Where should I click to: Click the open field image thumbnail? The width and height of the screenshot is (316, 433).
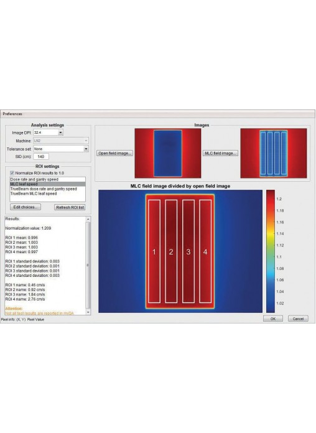(168, 153)
